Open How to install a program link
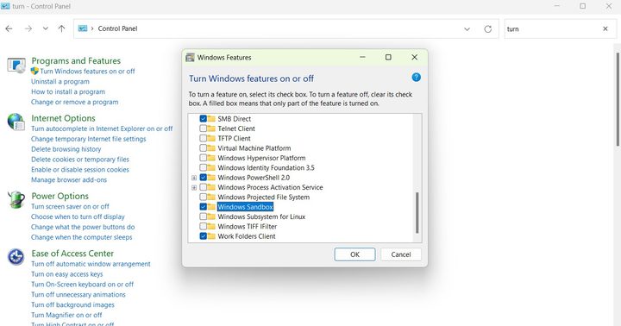 pyautogui.click(x=68, y=91)
